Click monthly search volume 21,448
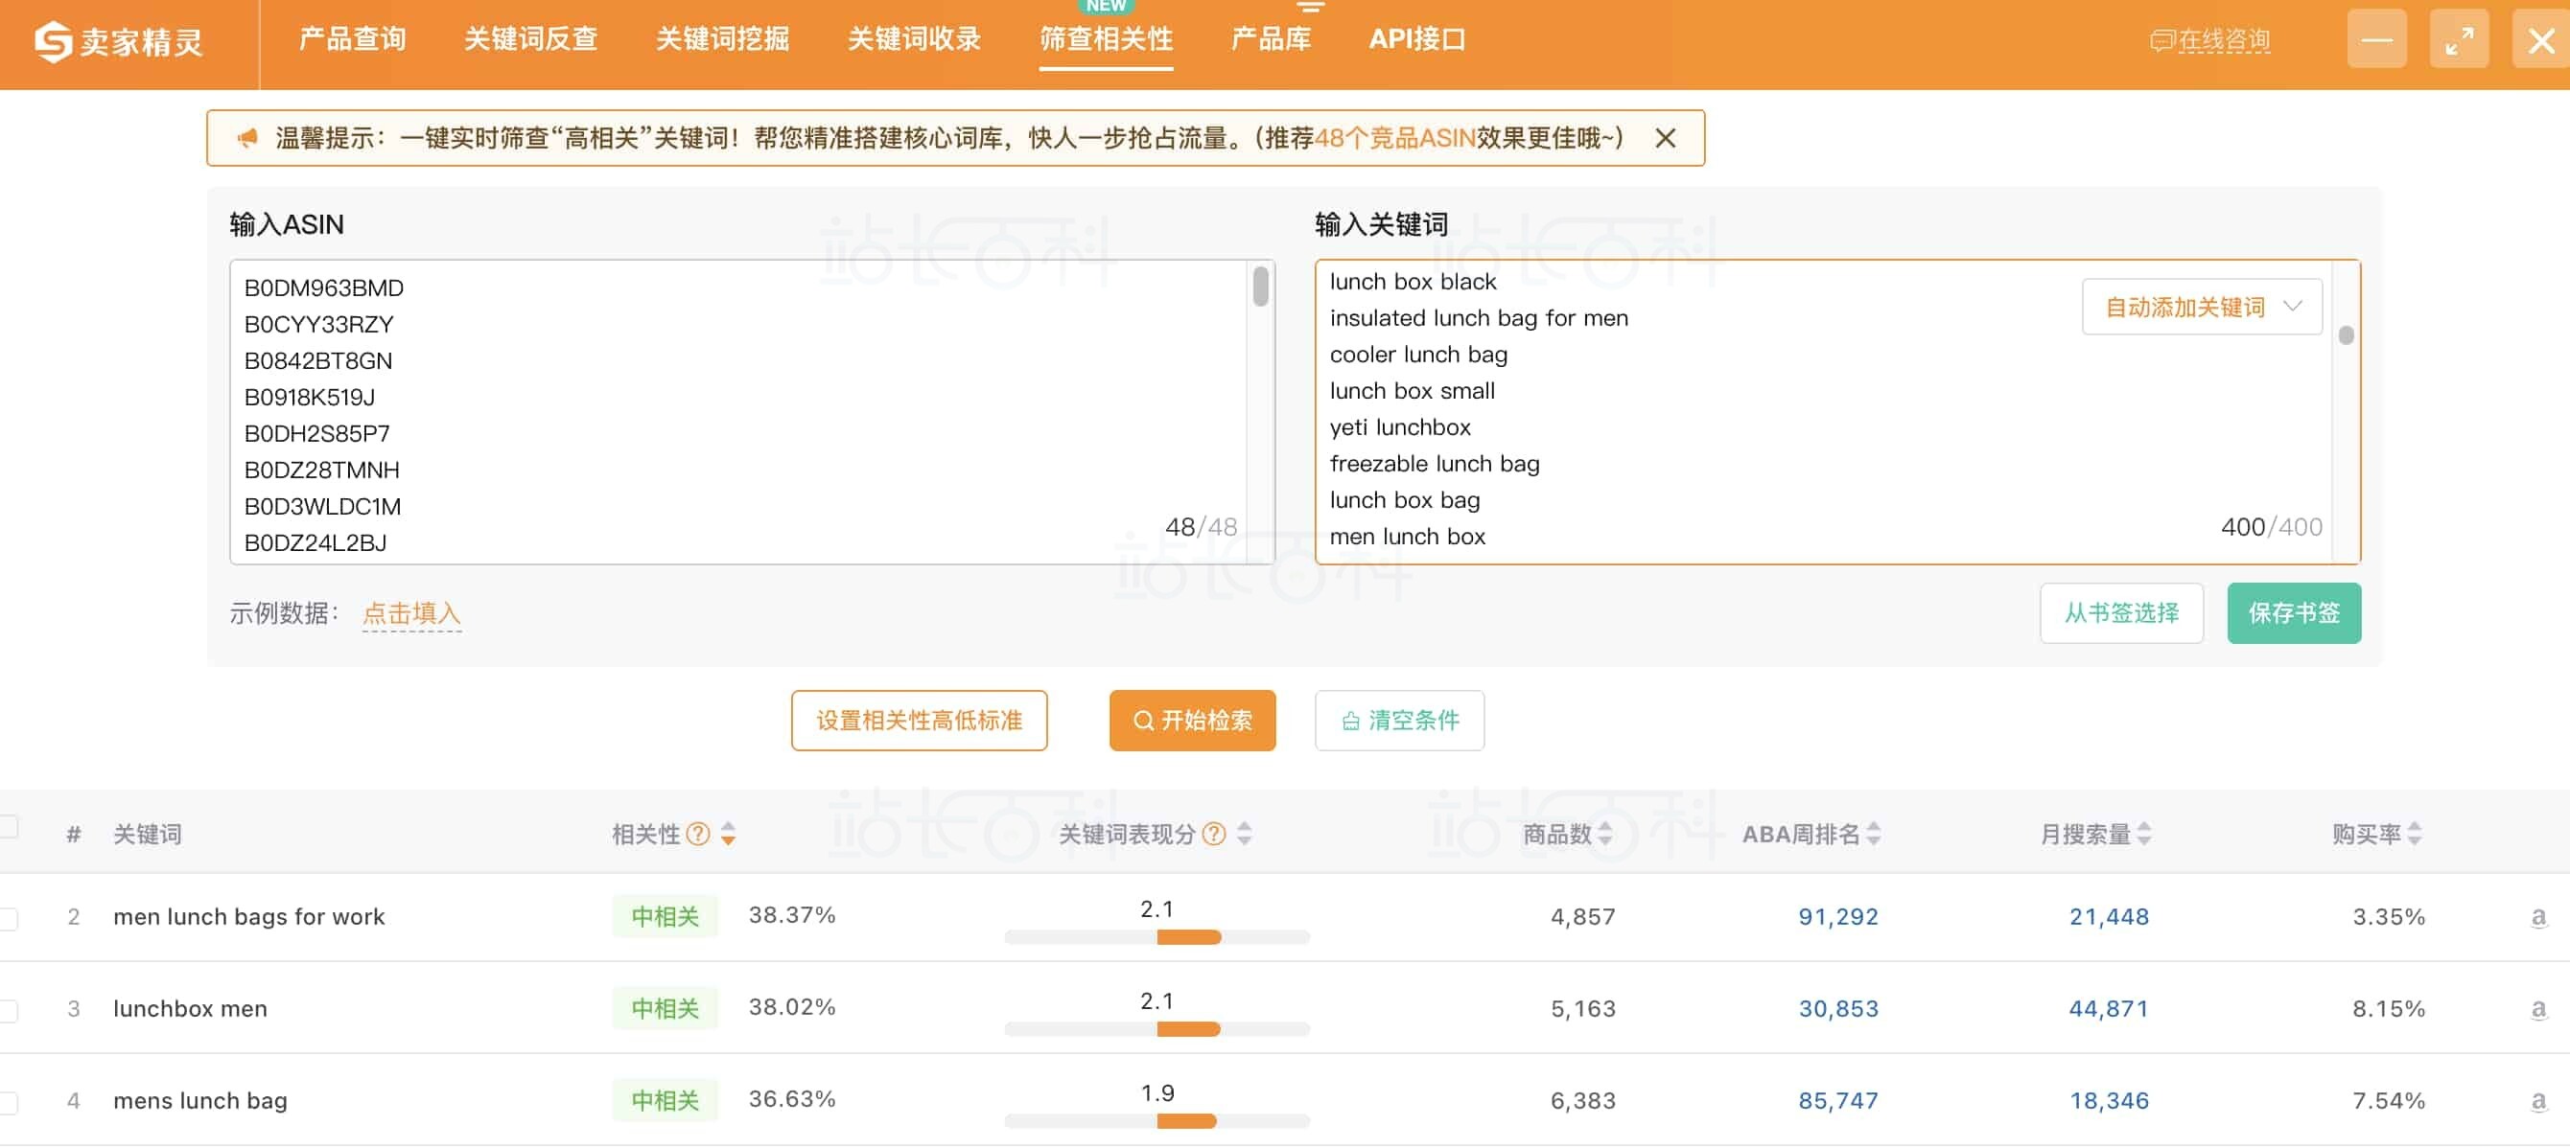 coord(2109,917)
